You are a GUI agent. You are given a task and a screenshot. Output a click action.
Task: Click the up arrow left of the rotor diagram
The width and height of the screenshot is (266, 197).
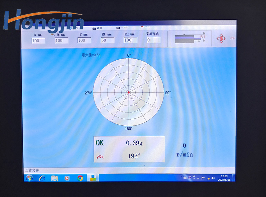pos(199,41)
